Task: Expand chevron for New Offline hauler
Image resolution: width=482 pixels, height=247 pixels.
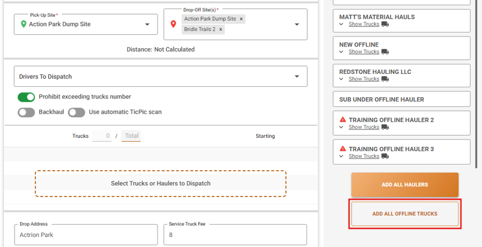Action: (x=341, y=52)
